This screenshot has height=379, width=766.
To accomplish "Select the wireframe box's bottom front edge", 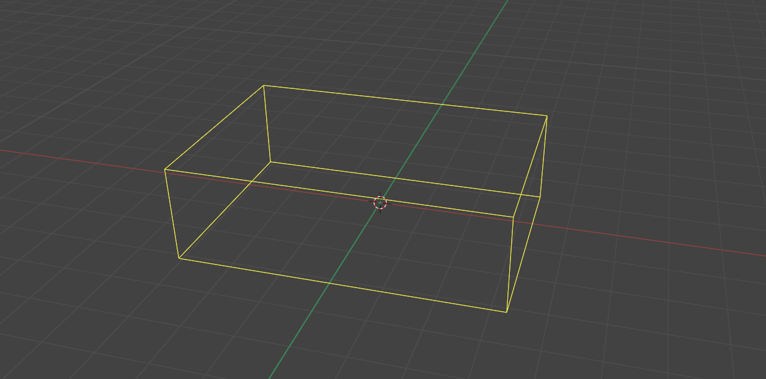I will point(343,285).
